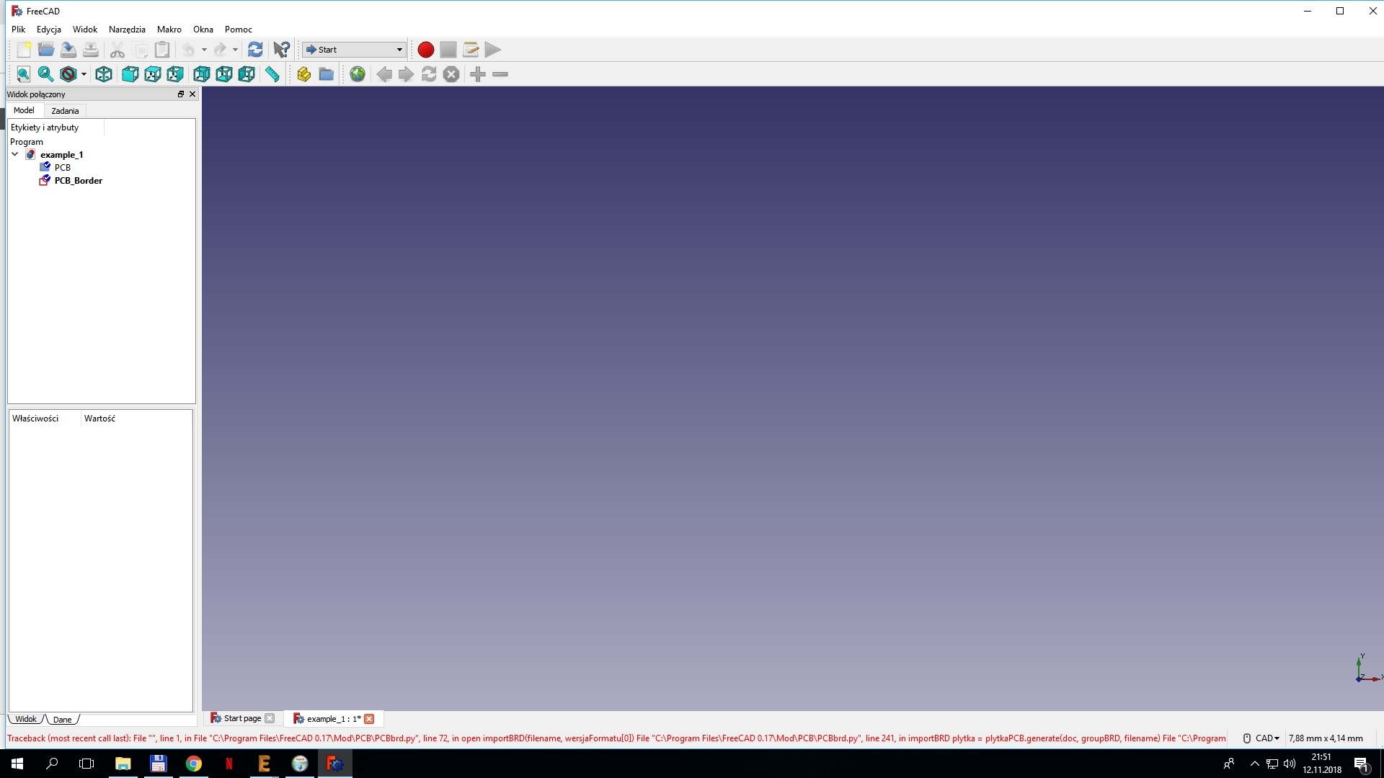The height and width of the screenshot is (778, 1384).
Task: Click the red macro record button
Action: point(425,50)
